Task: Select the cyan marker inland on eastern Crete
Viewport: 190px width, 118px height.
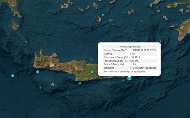Action: tap(92, 72)
